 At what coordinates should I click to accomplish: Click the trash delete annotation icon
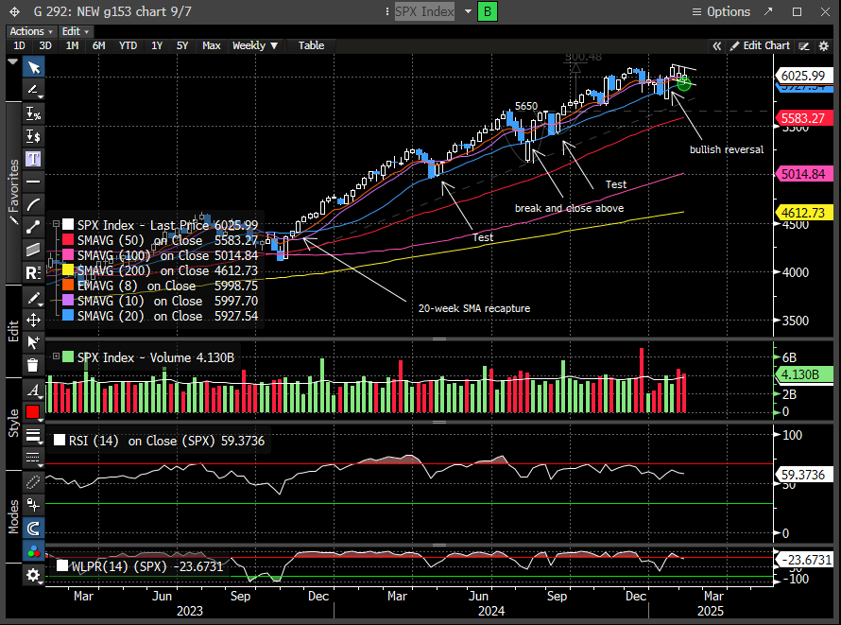pyautogui.click(x=33, y=365)
